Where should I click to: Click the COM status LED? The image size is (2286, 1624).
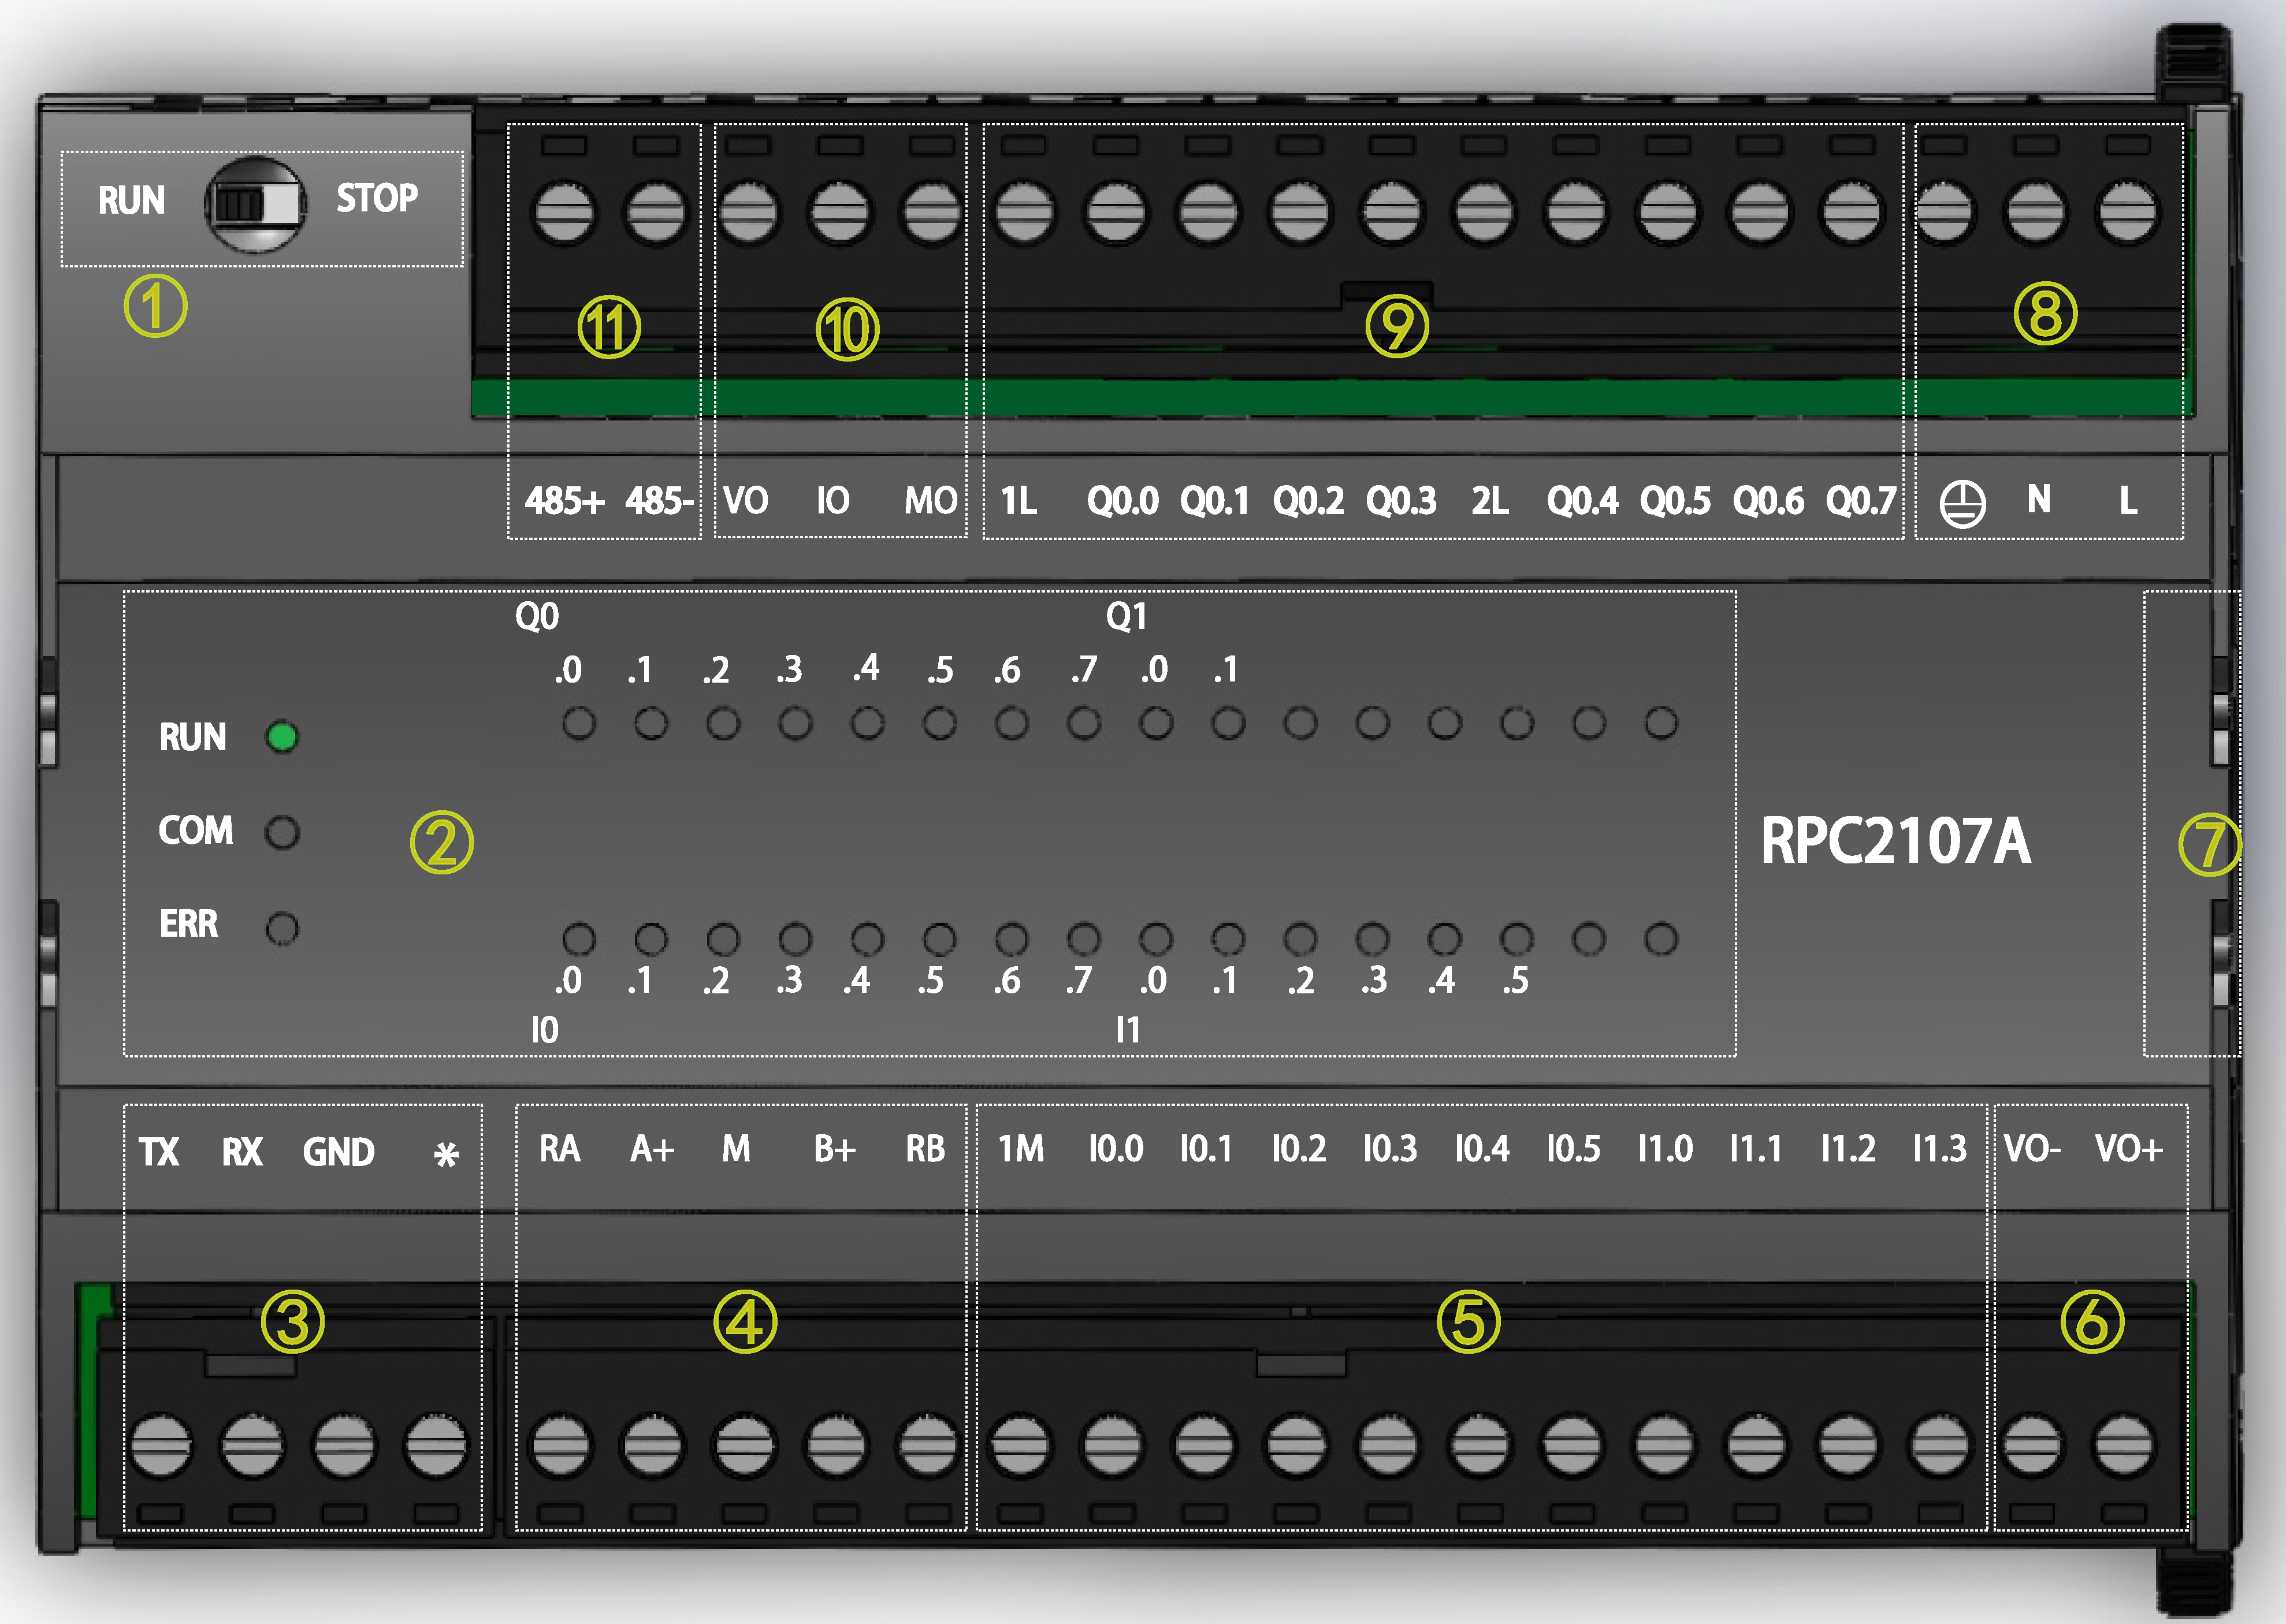click(x=282, y=832)
